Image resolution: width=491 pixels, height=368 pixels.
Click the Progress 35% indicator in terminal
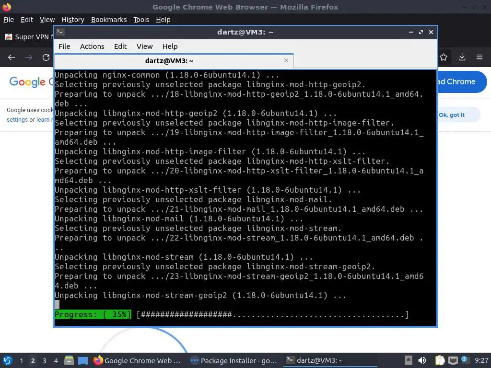point(93,314)
